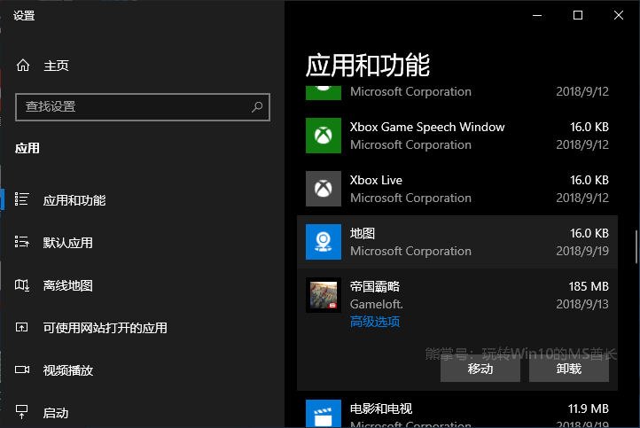Click the 185 MB size value
This screenshot has width=640, height=428.
pyautogui.click(x=589, y=286)
